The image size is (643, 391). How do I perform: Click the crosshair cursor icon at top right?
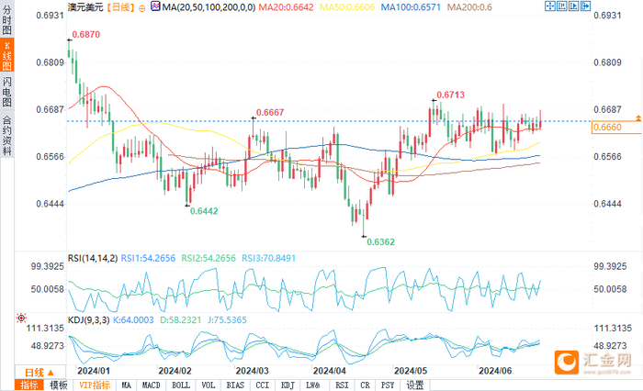click(x=550, y=6)
